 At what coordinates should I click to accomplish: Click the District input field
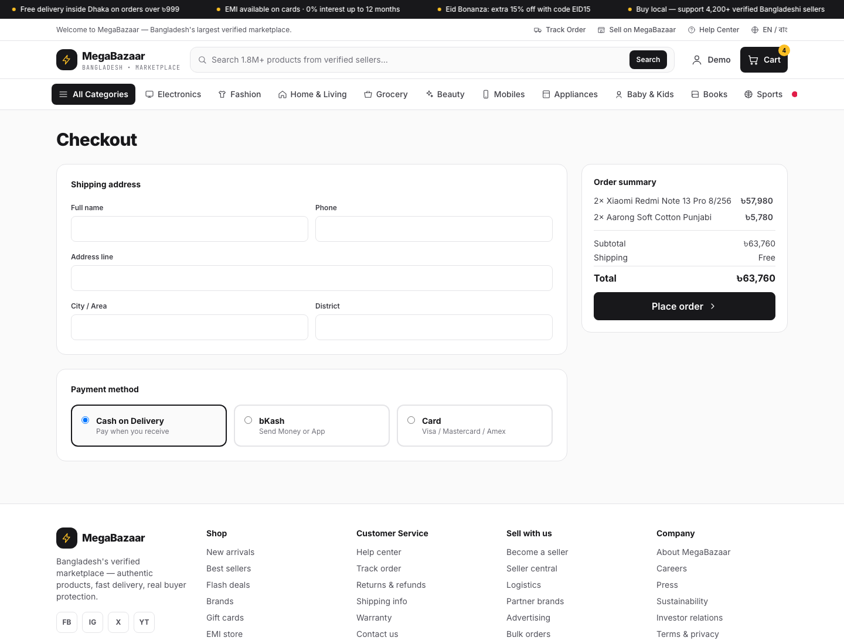point(434,327)
